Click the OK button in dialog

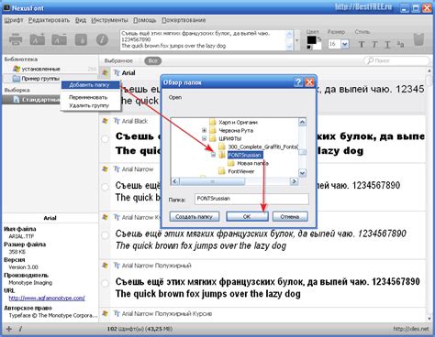coord(247,216)
